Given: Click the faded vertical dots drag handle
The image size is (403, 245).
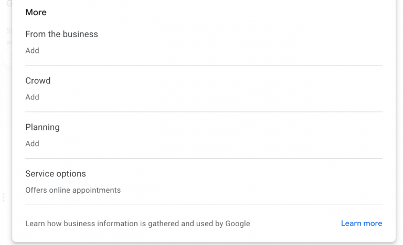Looking at the screenshot, I should coord(3,197).
